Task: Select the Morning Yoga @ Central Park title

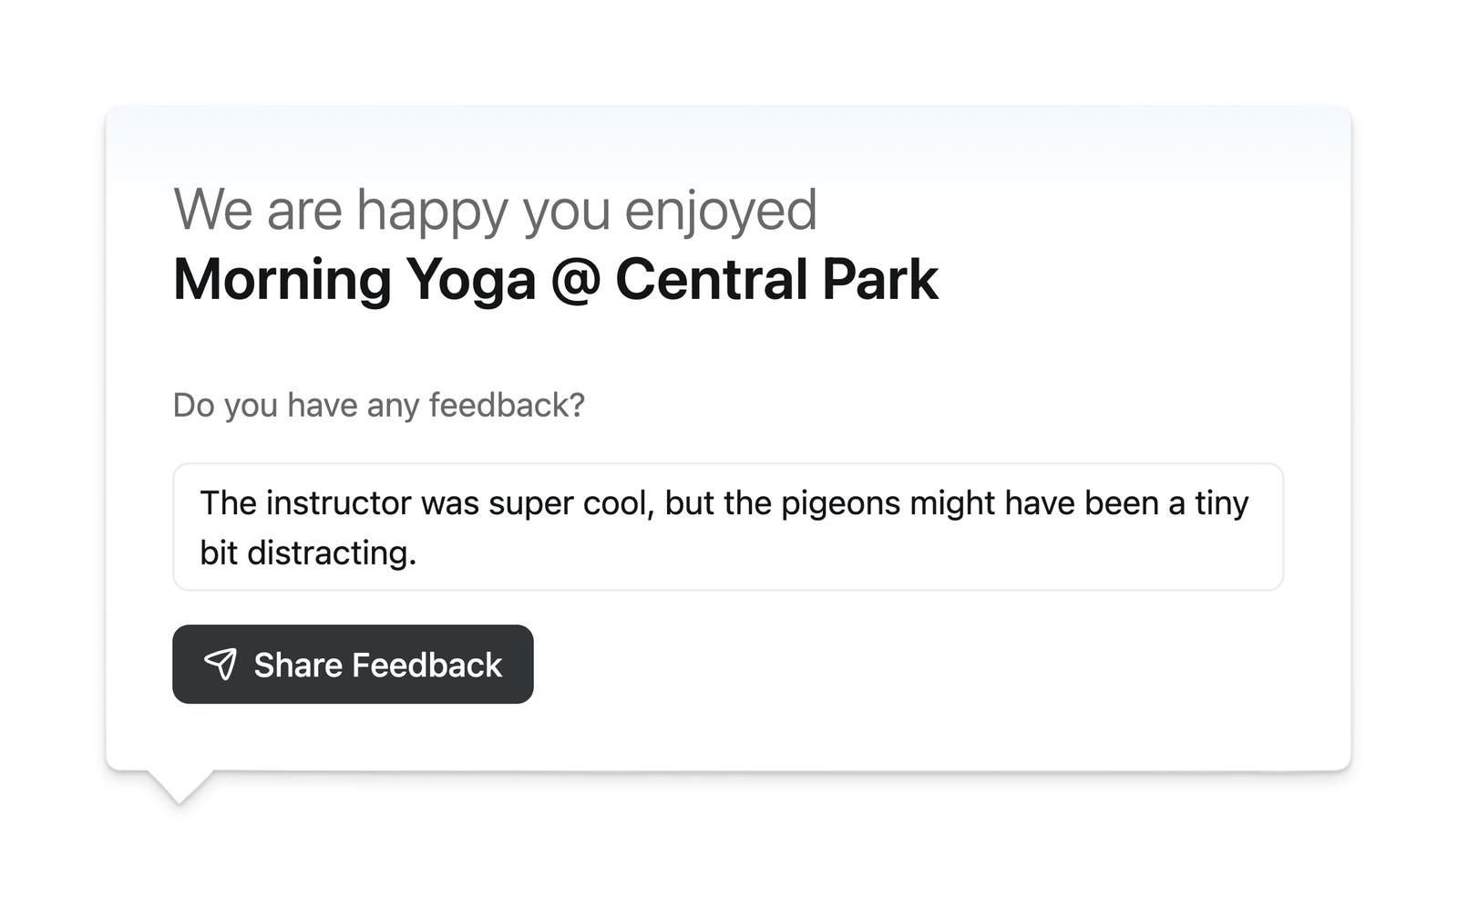Action: click(555, 279)
